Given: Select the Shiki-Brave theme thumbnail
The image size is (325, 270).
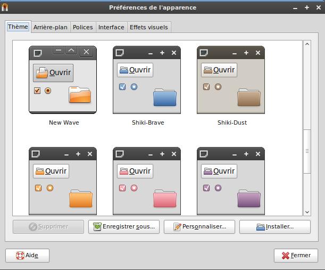Looking at the screenshot, I should coord(147,80).
